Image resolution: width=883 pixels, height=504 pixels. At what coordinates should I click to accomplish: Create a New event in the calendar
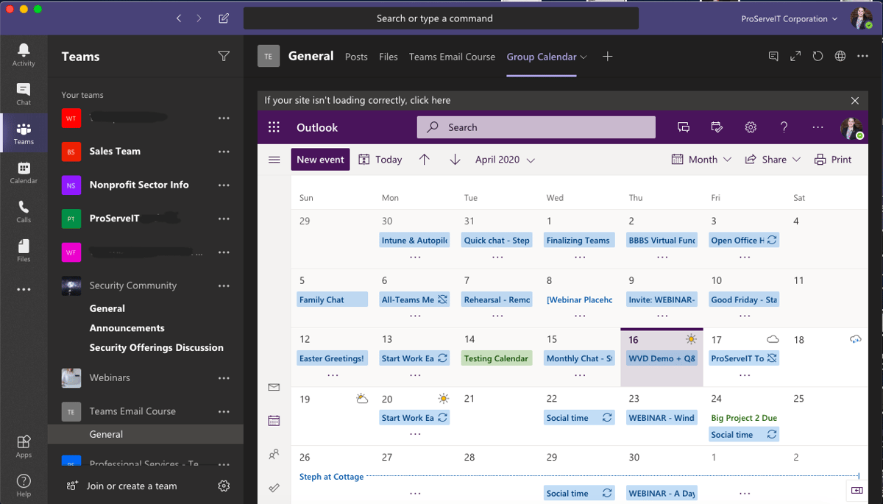pos(320,159)
